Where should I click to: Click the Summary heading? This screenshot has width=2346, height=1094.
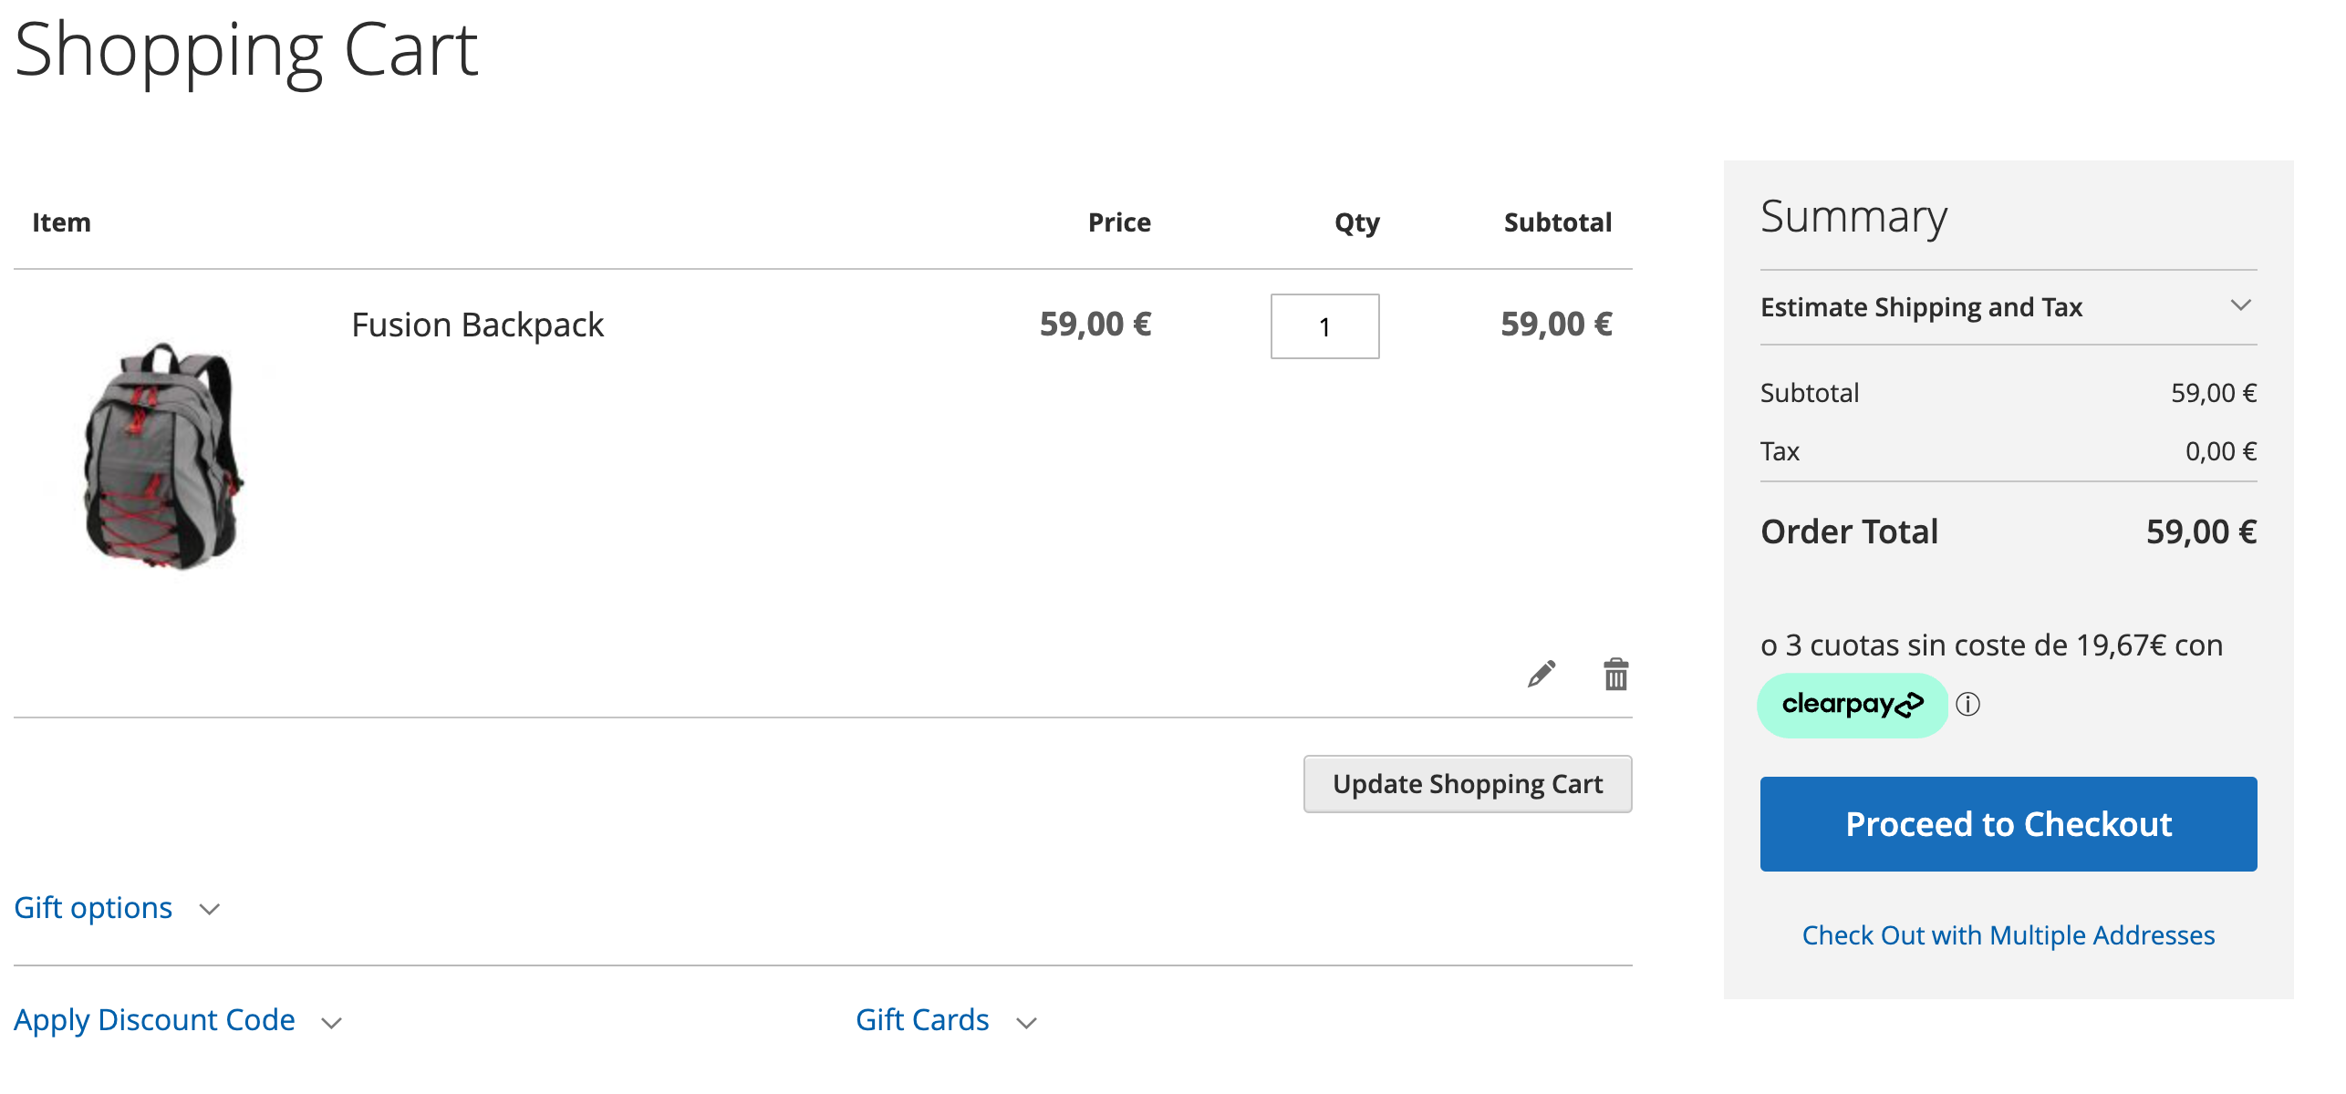tap(1853, 217)
